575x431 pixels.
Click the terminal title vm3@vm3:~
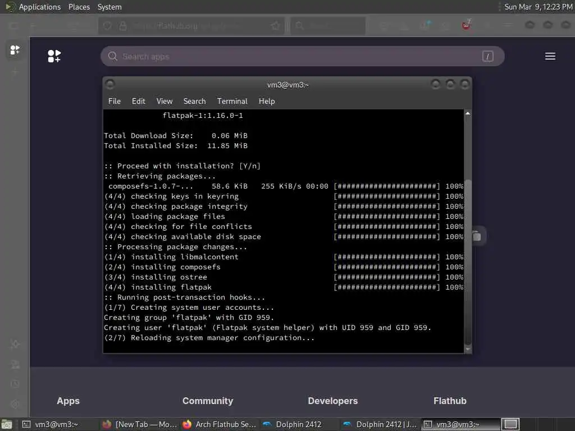point(288,85)
